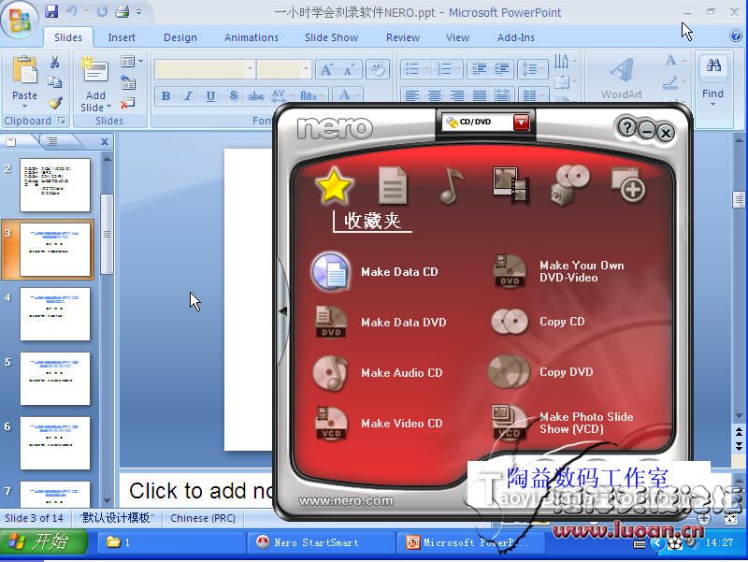Click the Office button in PowerPoint
Viewport: 748px width, 562px height.
(20, 20)
